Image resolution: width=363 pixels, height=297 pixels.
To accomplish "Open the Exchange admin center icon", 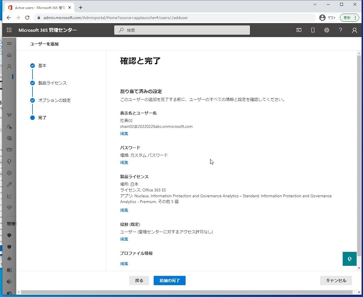I will click(9, 270).
